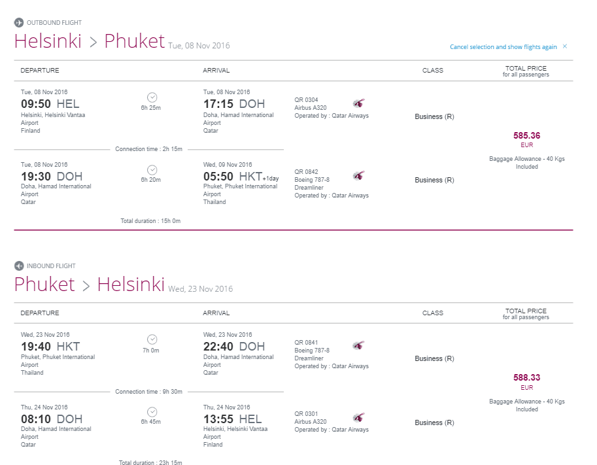Click the clock icon above 7h 0m duration
Screen dimensions: 597x465
tap(152, 339)
